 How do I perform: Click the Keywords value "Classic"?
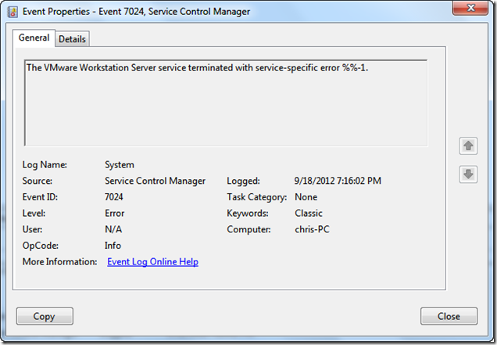pyautogui.click(x=309, y=213)
